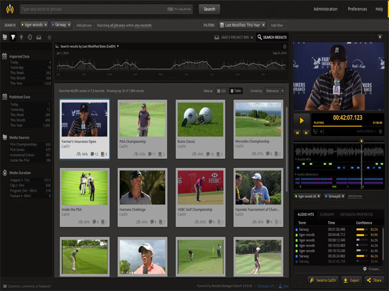Click the comments icon on Farmer's Insurance Open card
389x291 pixels.
[x=92, y=154]
